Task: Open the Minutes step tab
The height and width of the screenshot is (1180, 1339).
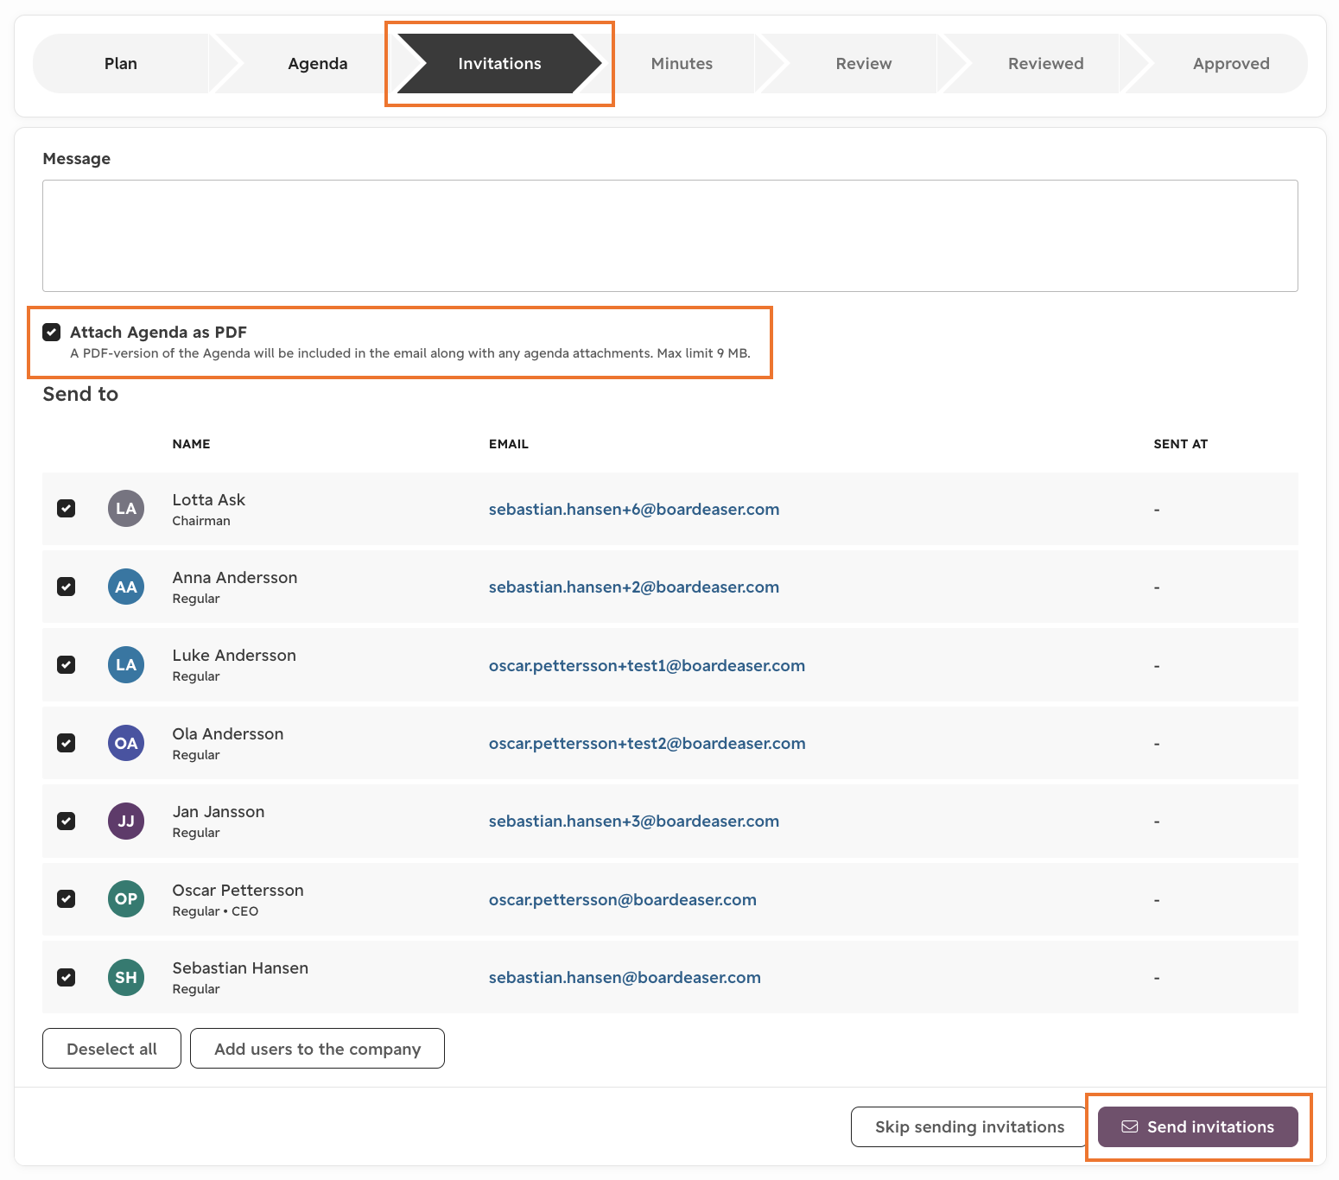Action: point(682,63)
